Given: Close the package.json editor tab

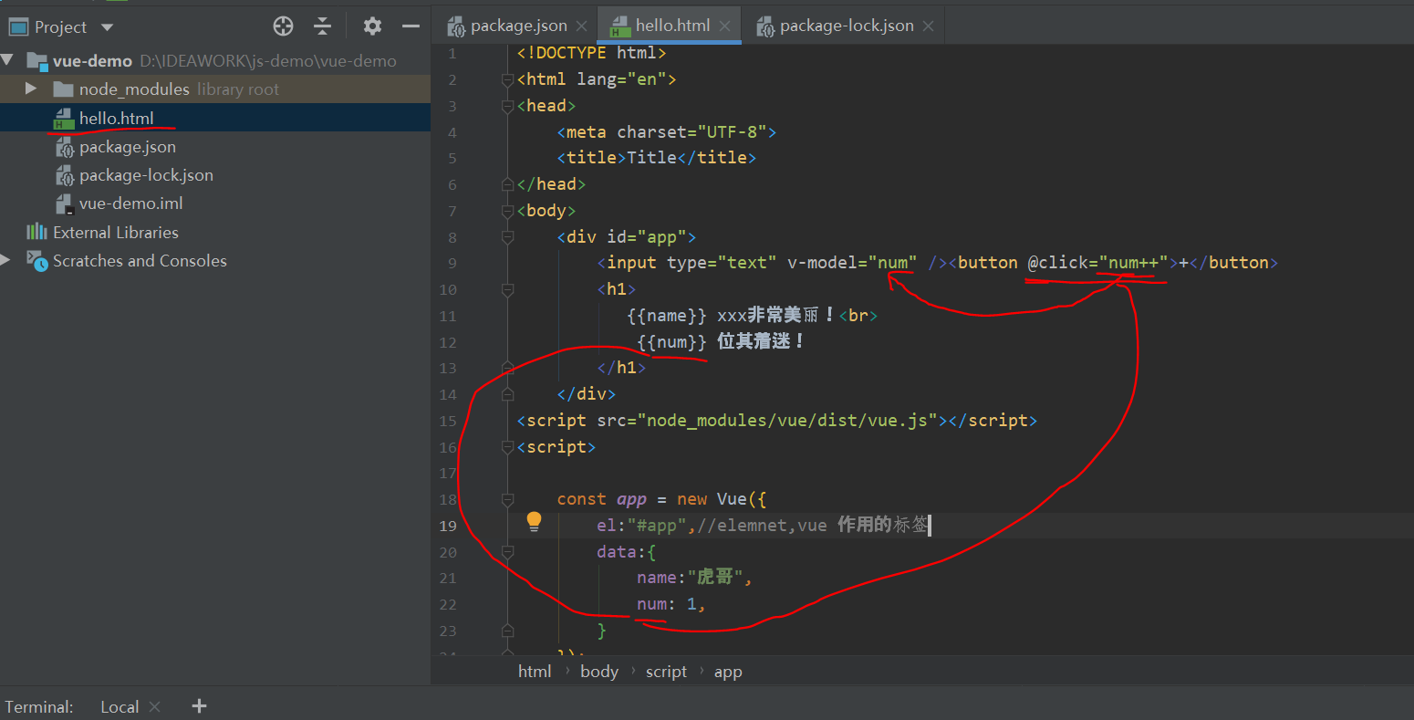Looking at the screenshot, I should [x=580, y=26].
